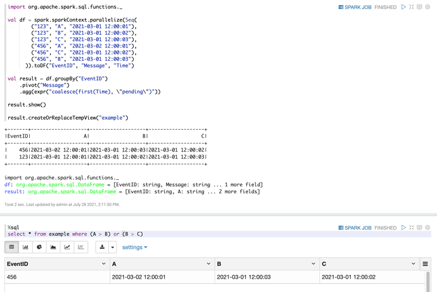This screenshot has height=292, width=437.
Task: Click FINISHED status of first paragraph
Action: pos(386,7)
